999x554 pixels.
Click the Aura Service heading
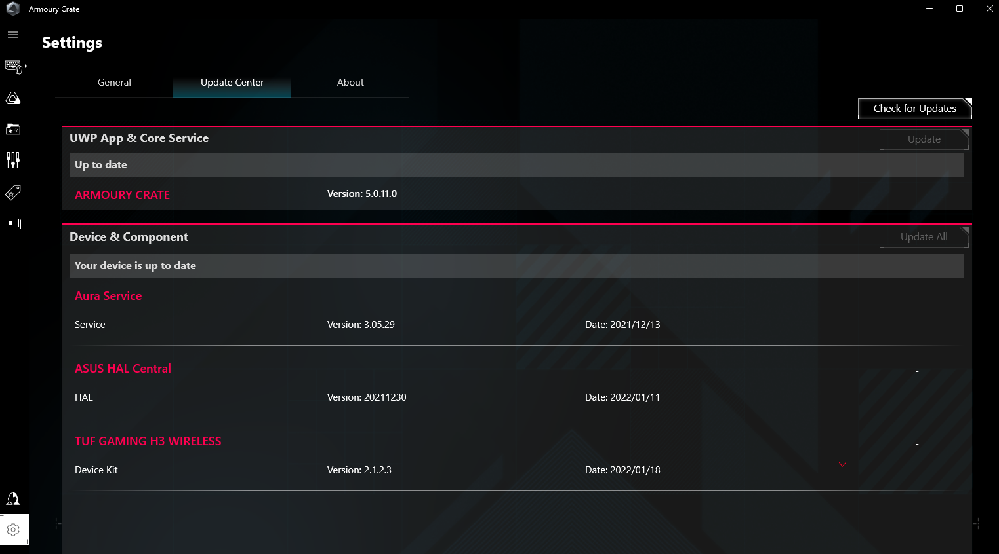pyautogui.click(x=108, y=296)
